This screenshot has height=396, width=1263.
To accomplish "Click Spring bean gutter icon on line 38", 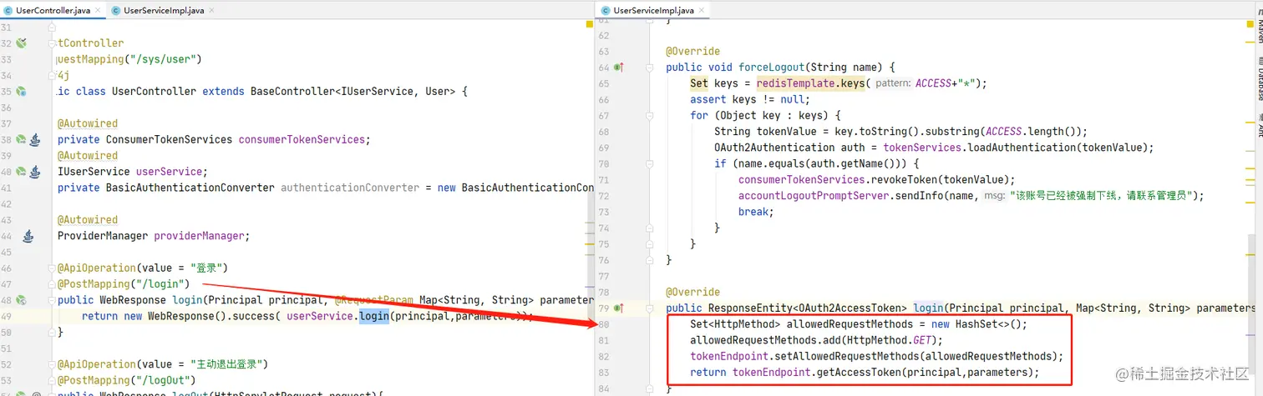I will (23, 139).
